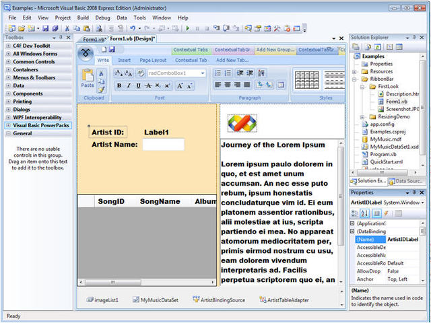The height and width of the screenshot is (323, 431).
Task: Expand the Resources folder in Solution Explorer
Action: click(x=355, y=72)
